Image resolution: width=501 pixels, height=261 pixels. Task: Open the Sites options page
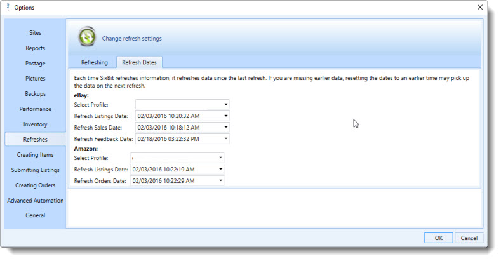(35, 32)
